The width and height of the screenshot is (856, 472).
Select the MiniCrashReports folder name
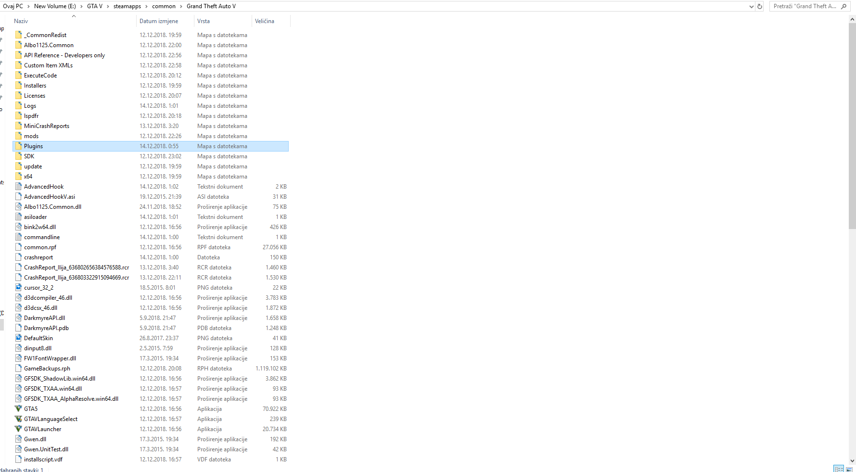pyautogui.click(x=47, y=126)
